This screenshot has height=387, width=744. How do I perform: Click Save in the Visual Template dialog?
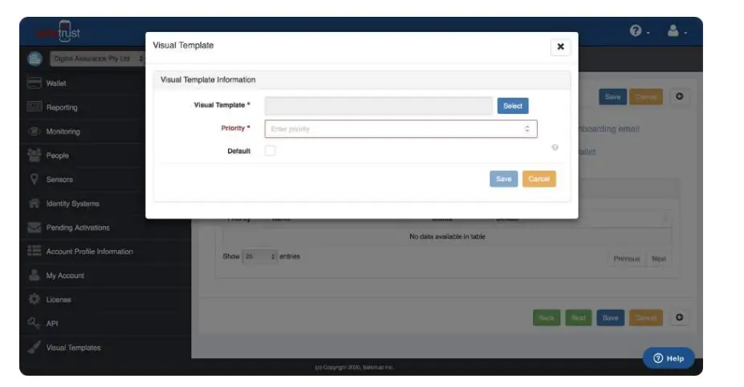coord(503,179)
